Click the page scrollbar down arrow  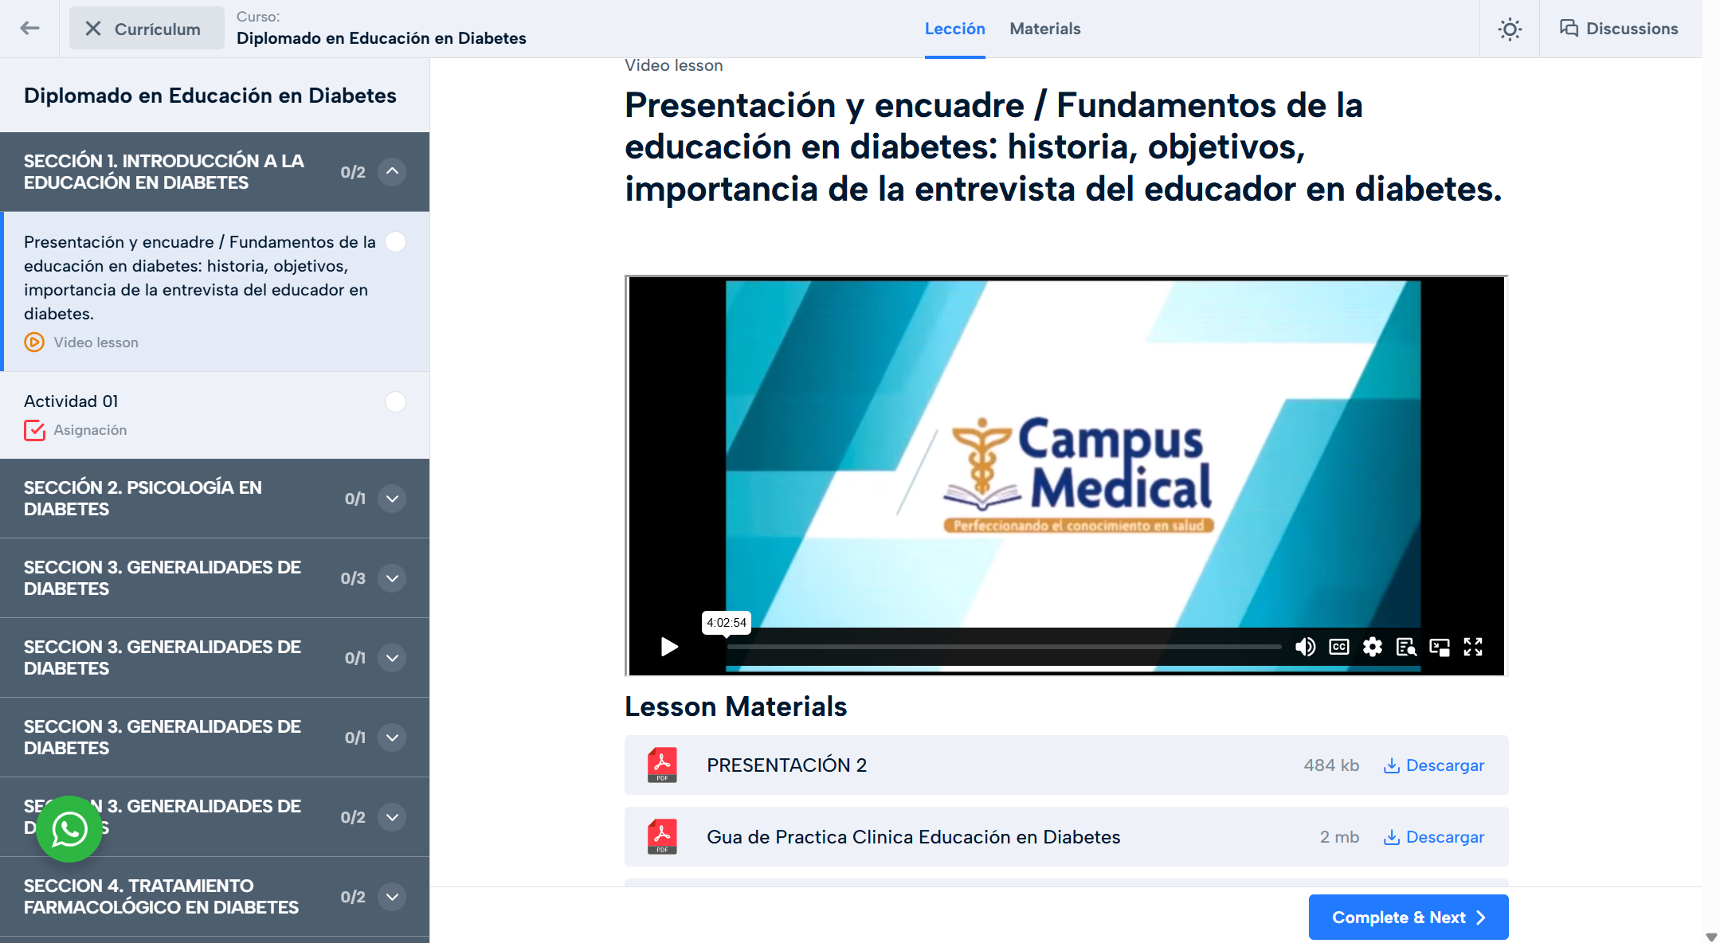coord(1710,936)
